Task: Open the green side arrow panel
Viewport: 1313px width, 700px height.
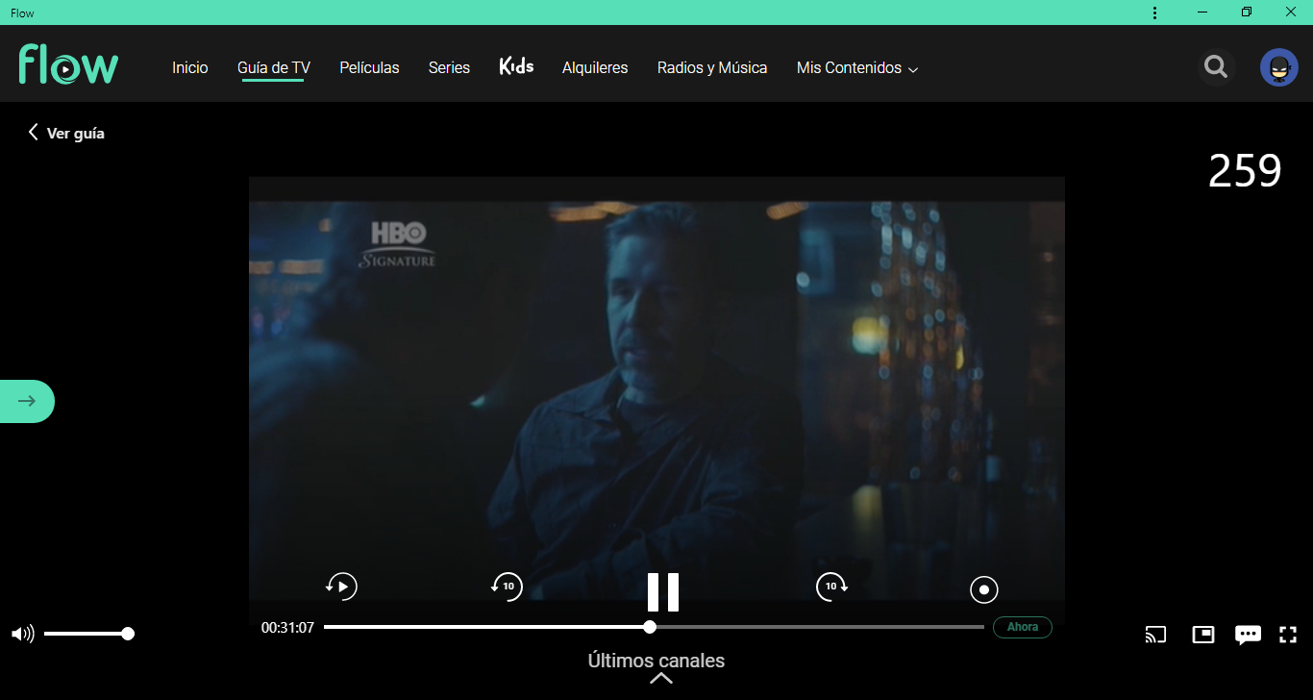Action: click(x=27, y=401)
